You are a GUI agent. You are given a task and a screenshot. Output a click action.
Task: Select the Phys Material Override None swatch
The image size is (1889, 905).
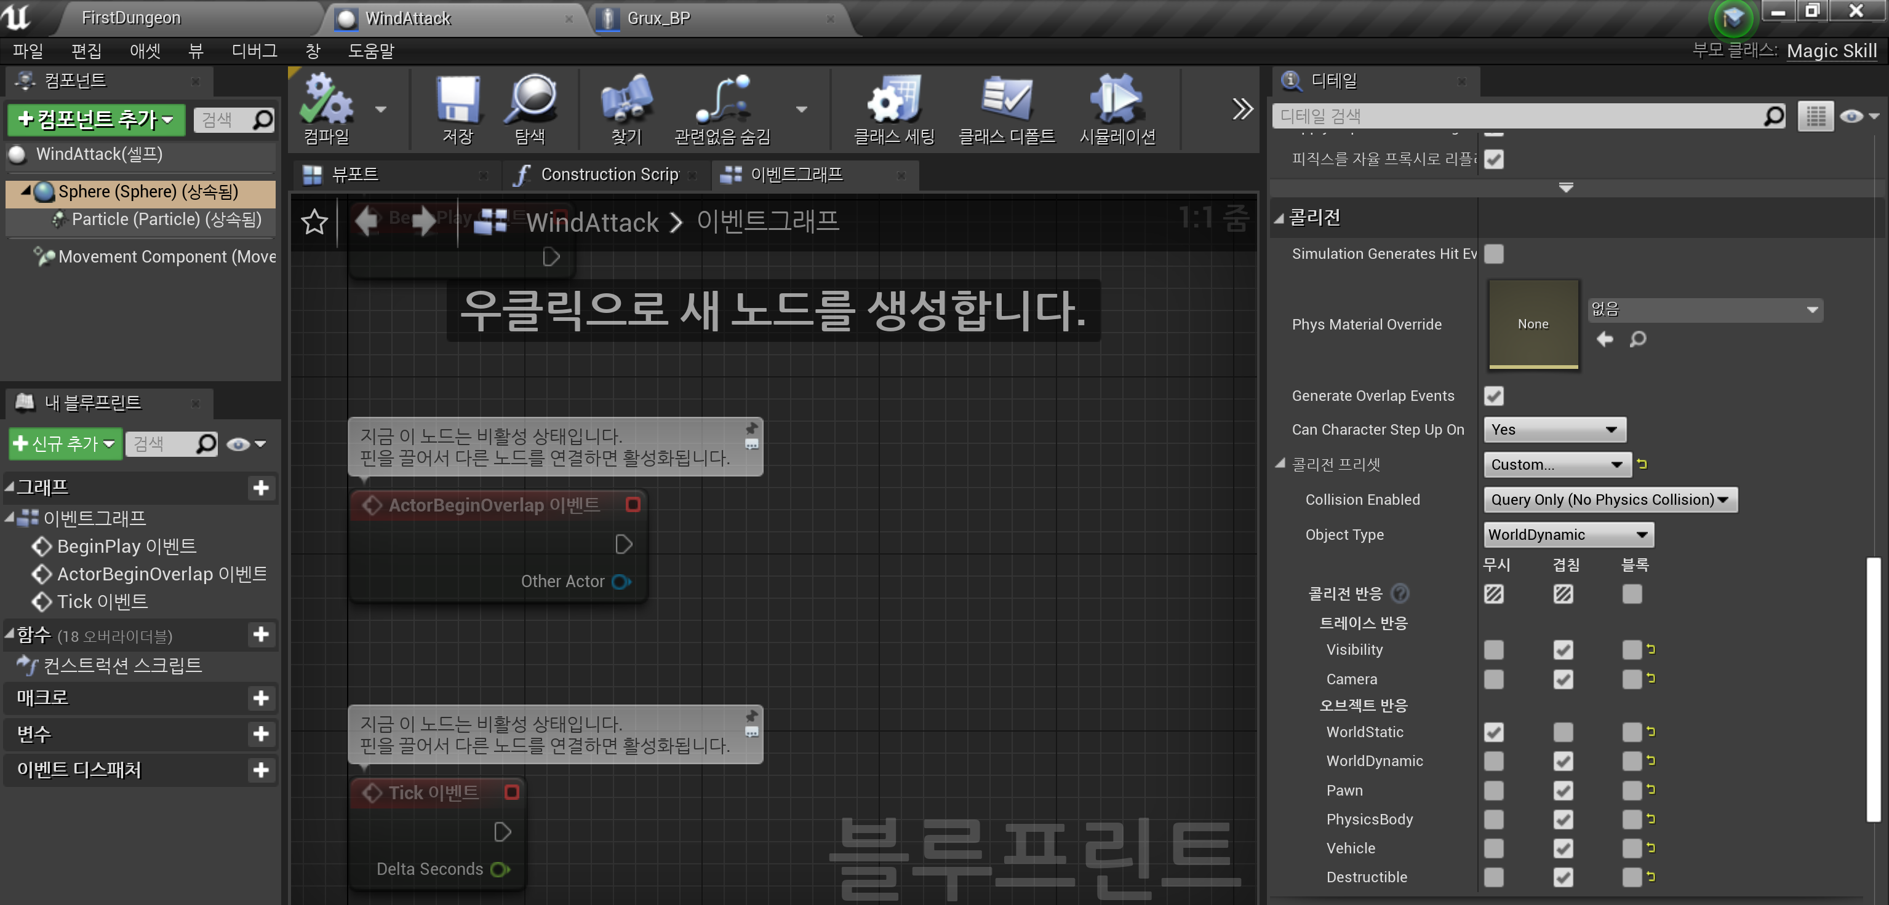point(1533,324)
